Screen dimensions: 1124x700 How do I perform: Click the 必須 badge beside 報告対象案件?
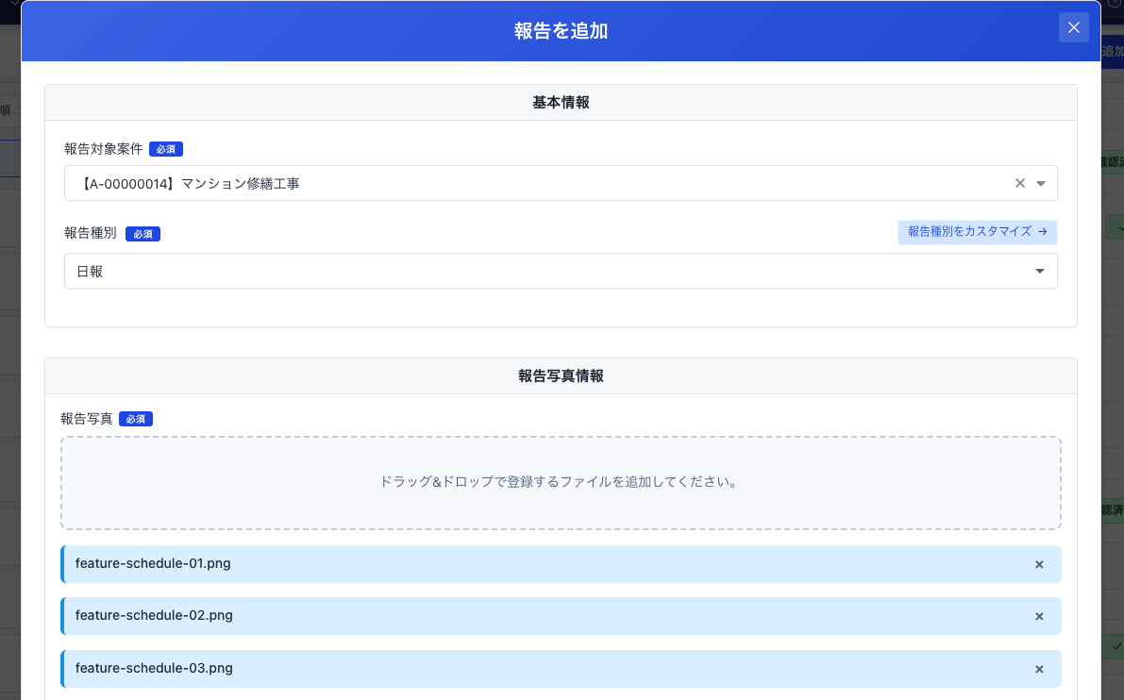tap(166, 149)
